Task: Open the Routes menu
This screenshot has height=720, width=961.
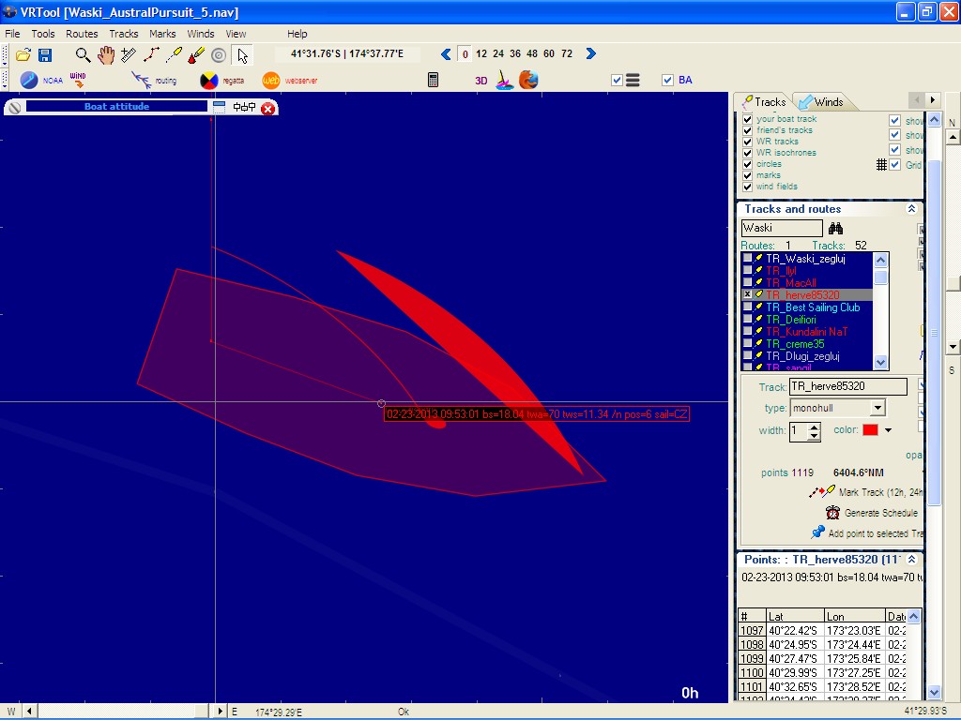Action: click(82, 34)
